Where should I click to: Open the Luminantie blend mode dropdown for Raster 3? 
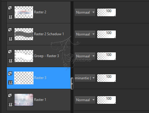[85, 78]
